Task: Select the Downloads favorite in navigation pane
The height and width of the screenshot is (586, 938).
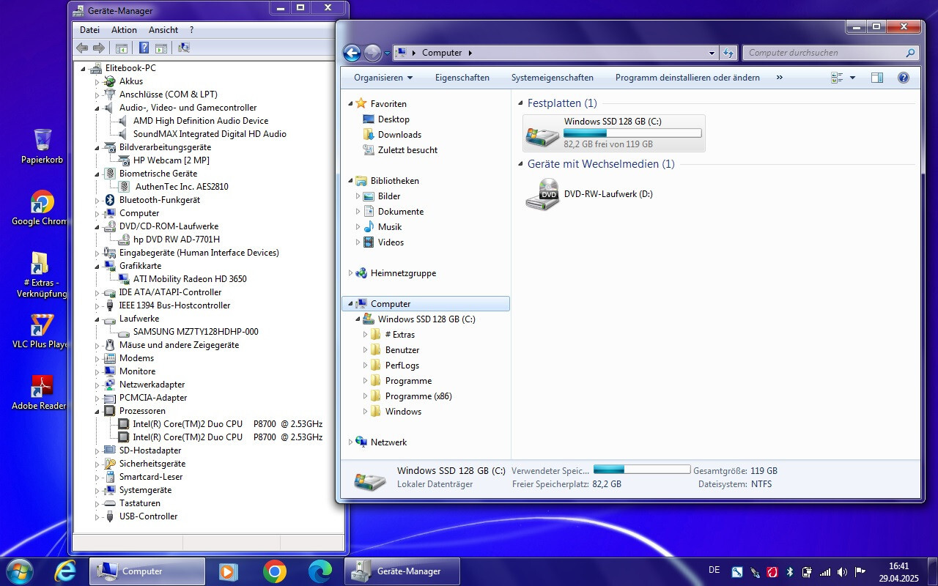Action: tap(399, 135)
